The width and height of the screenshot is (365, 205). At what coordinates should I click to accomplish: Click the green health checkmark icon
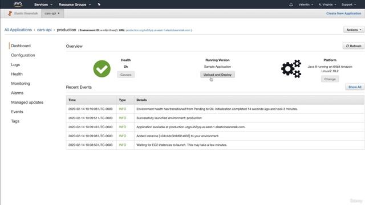click(102, 69)
